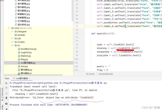
Task: Select 图书查询.jpg in the project tree
Action: point(24,7)
